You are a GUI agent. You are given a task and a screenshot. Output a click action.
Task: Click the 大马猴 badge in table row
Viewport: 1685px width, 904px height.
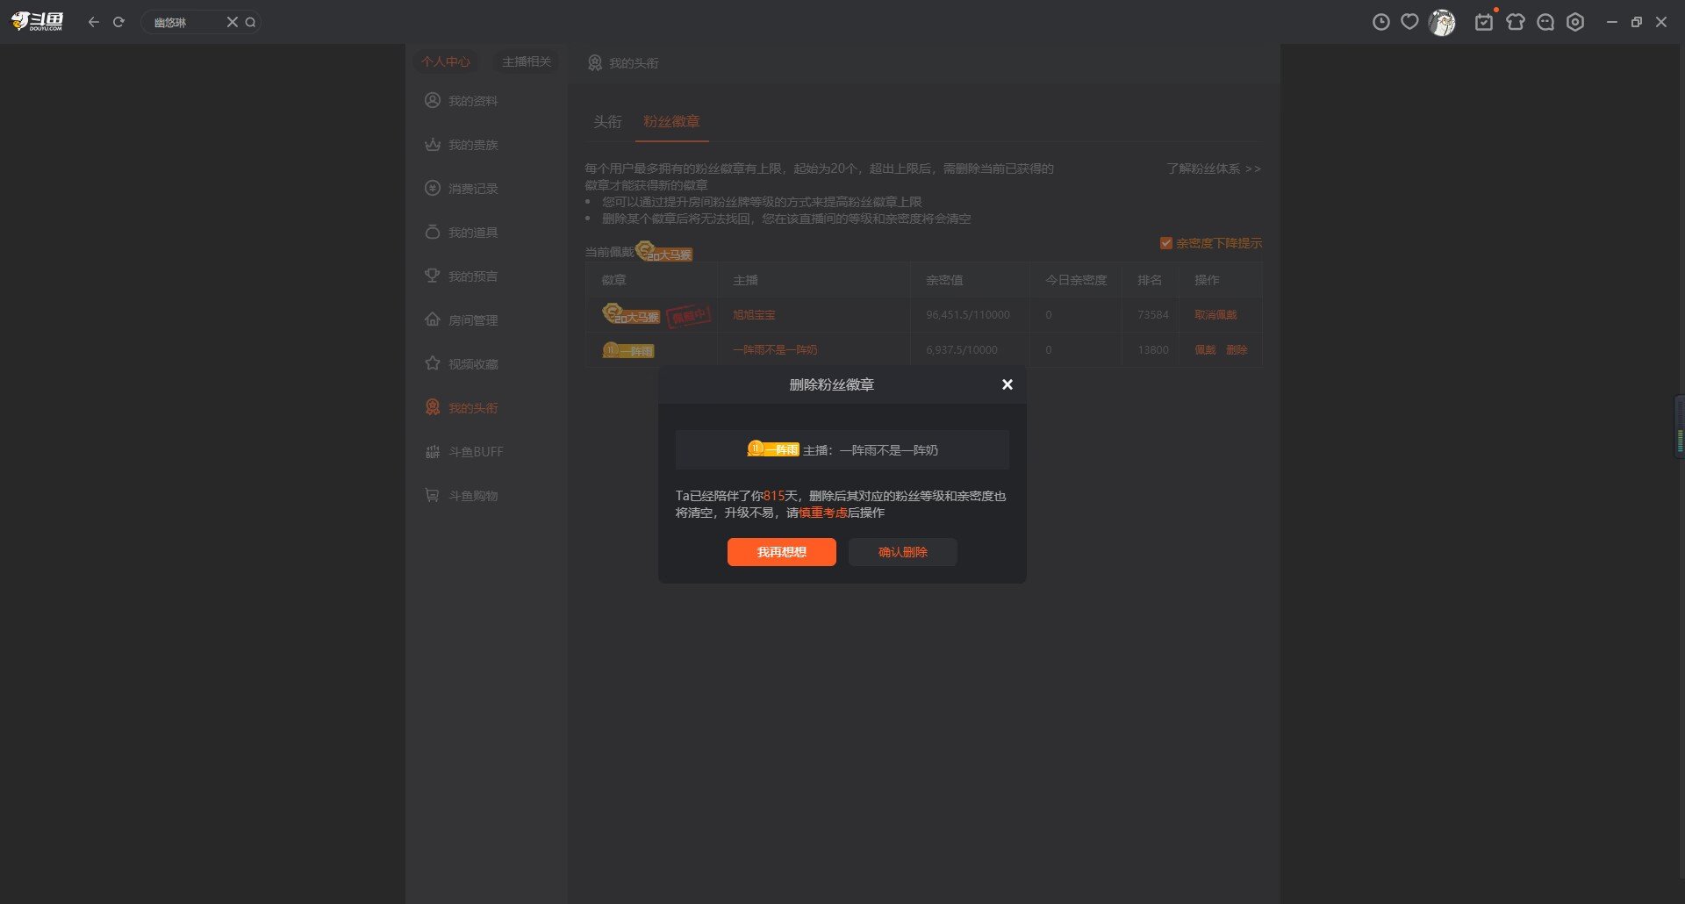point(631,314)
